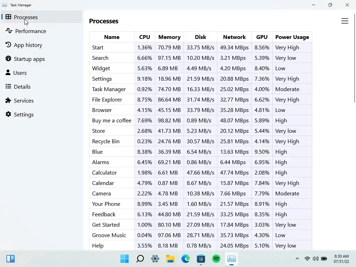Switch to the Performance tab label

[31, 31]
